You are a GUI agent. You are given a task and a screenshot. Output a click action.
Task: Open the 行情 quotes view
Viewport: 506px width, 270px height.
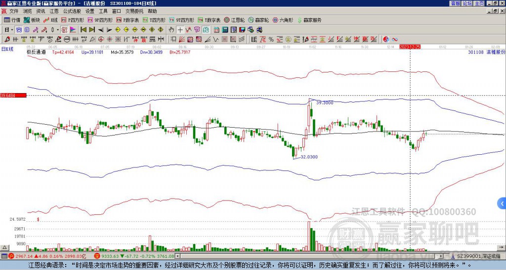(x=12, y=20)
